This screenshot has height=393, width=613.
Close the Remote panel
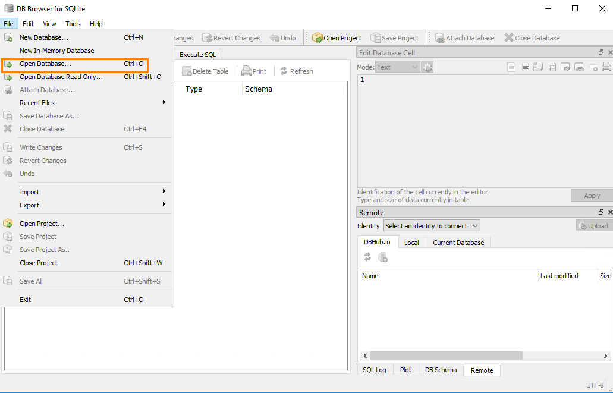[x=610, y=212]
